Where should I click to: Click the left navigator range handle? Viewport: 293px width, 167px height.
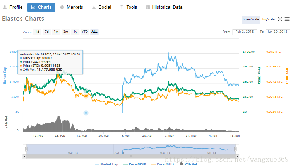click(x=26, y=149)
